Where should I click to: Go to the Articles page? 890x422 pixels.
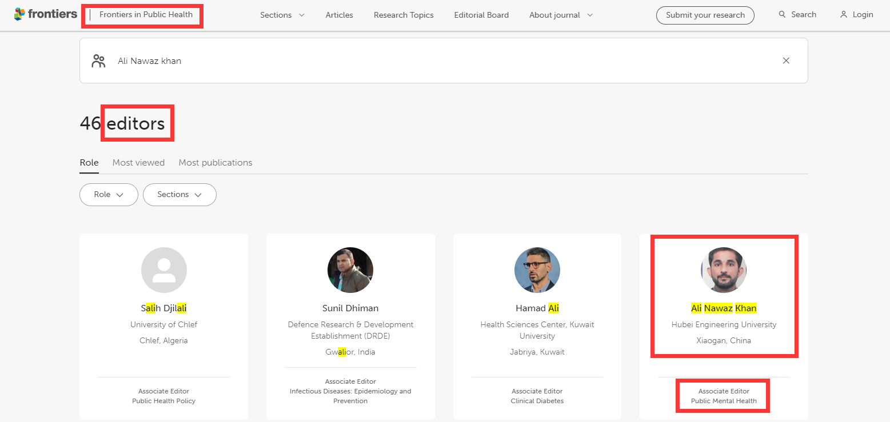pyautogui.click(x=339, y=15)
